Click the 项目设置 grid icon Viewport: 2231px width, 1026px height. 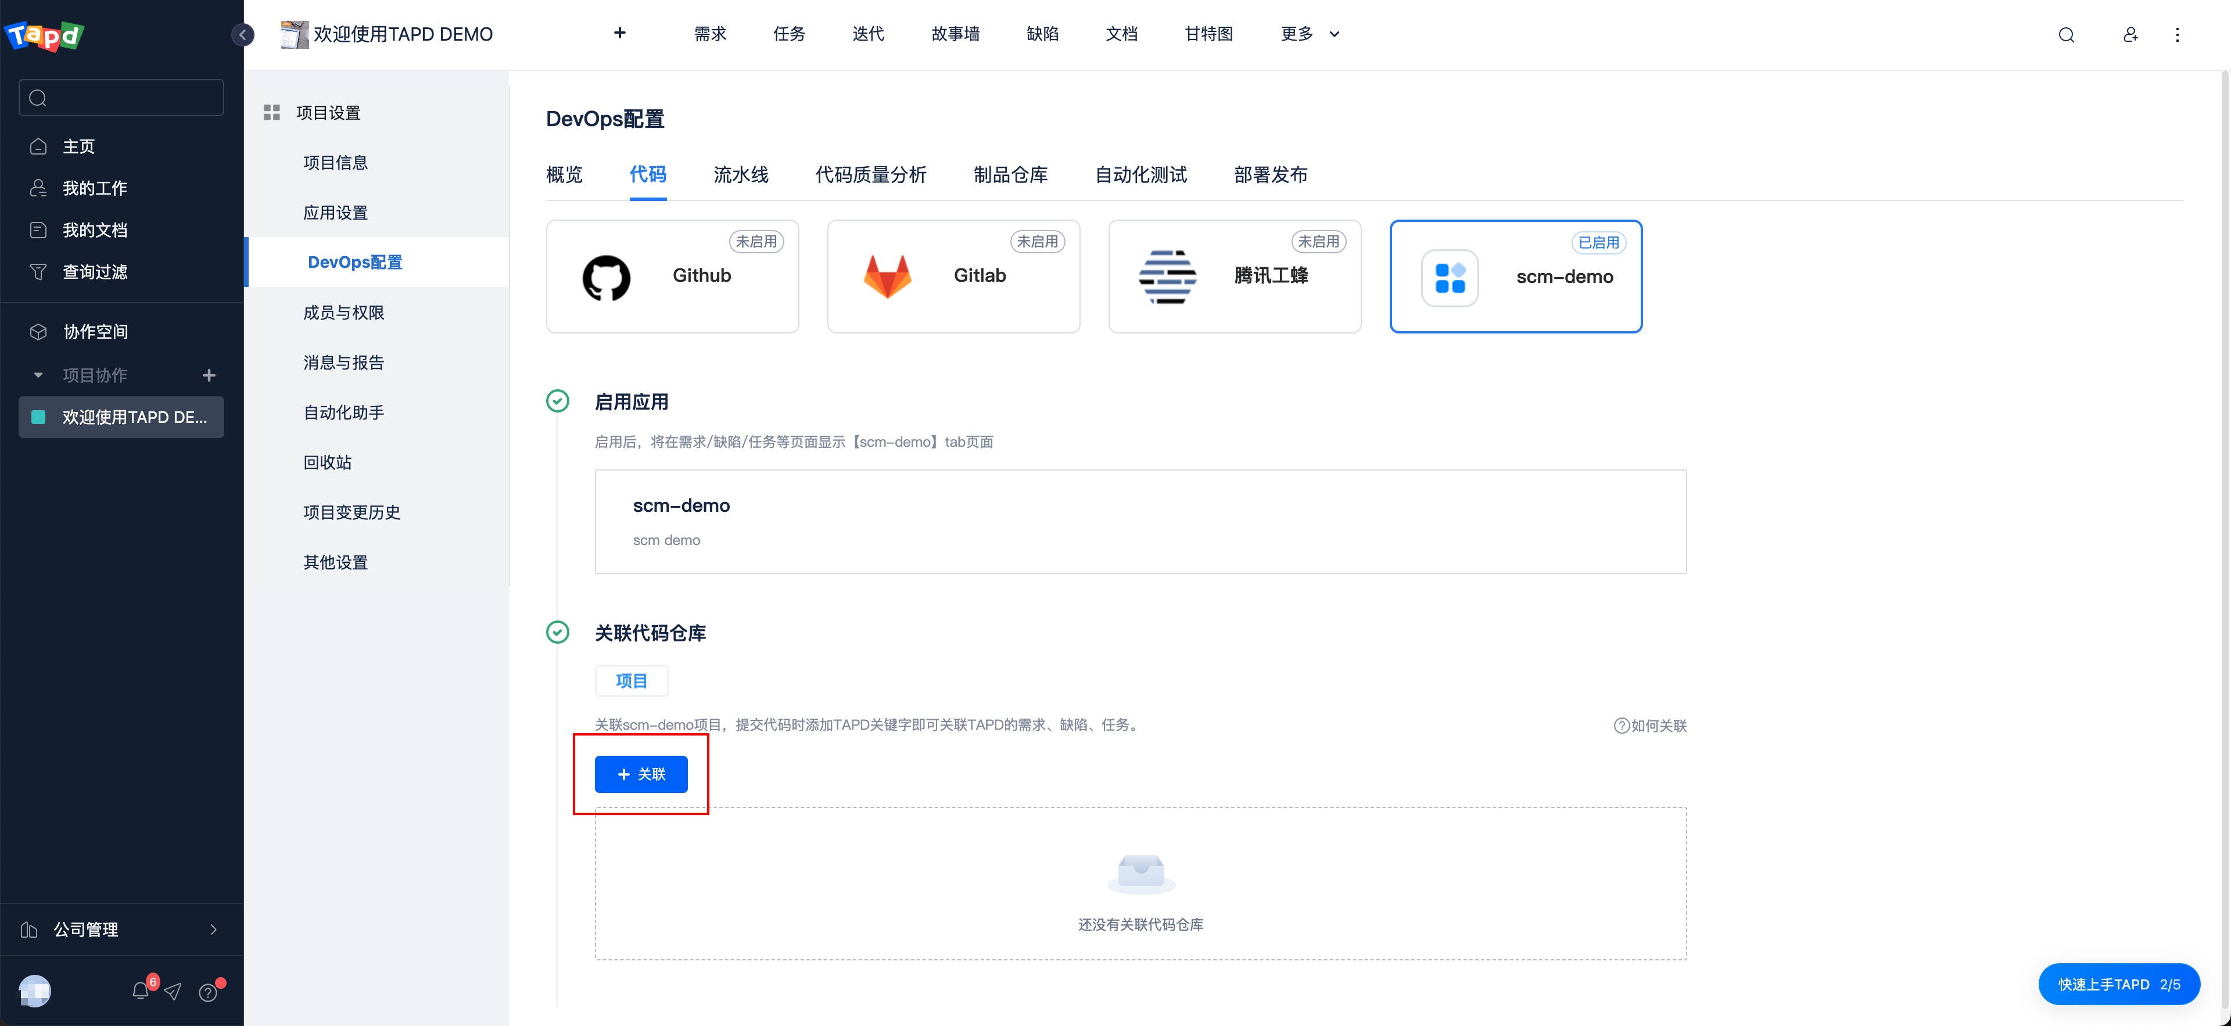click(x=272, y=113)
